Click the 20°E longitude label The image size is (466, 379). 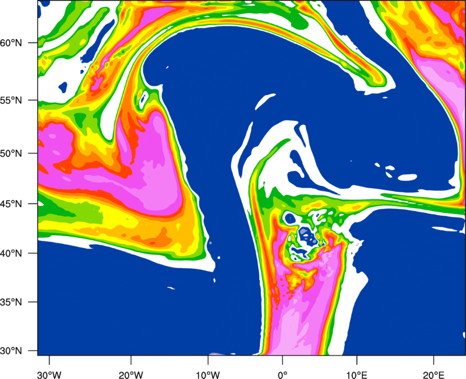(433, 375)
